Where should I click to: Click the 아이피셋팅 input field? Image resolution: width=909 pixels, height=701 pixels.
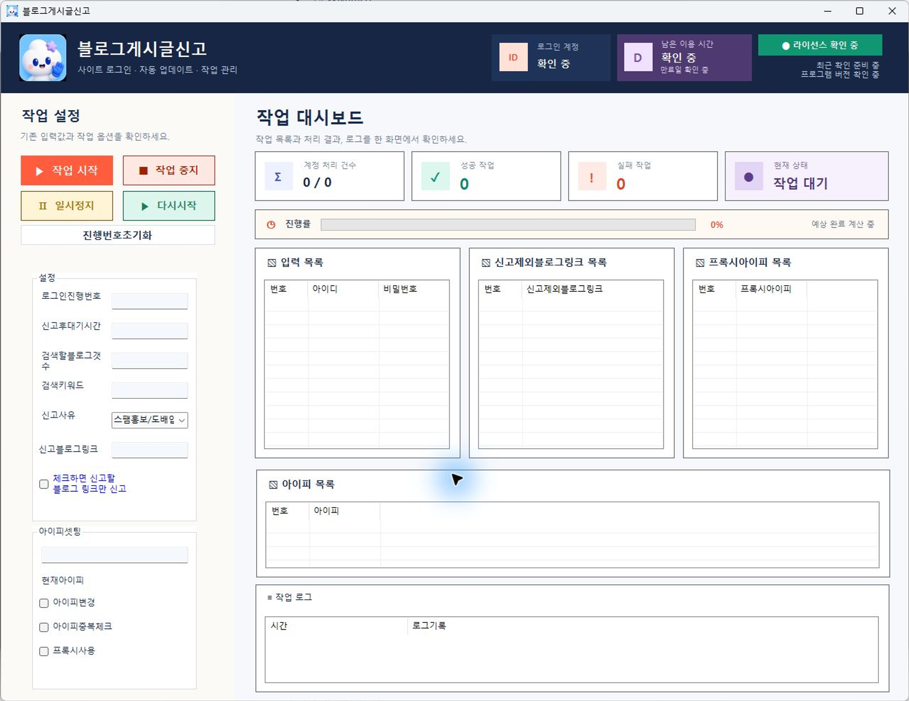click(115, 555)
